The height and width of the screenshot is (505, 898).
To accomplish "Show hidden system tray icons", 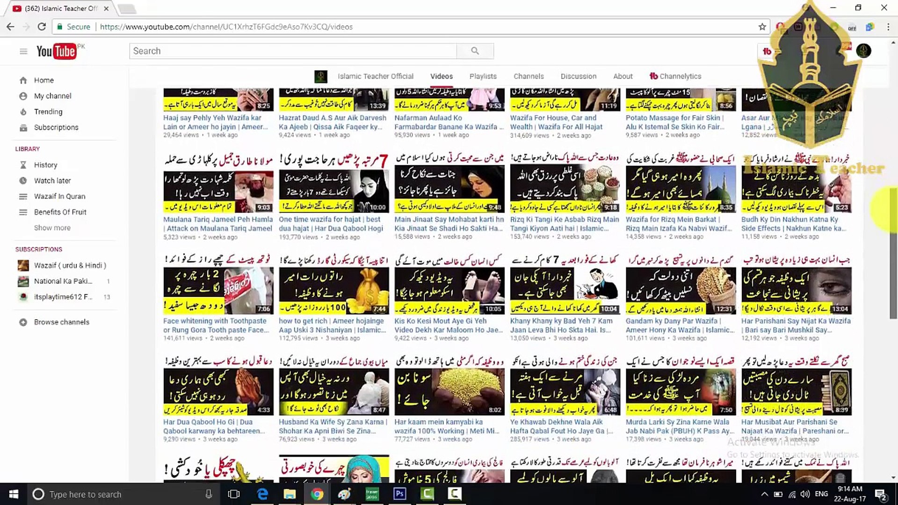I will 764,494.
